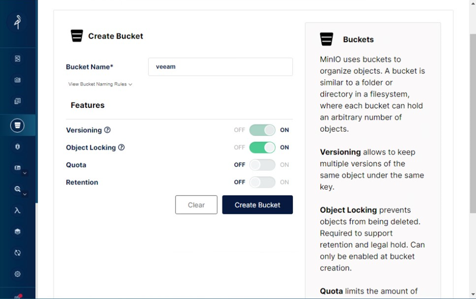Image resolution: width=476 pixels, height=299 pixels.
Task: Click the bucket icon beside Buckets heading
Action: (x=326, y=39)
